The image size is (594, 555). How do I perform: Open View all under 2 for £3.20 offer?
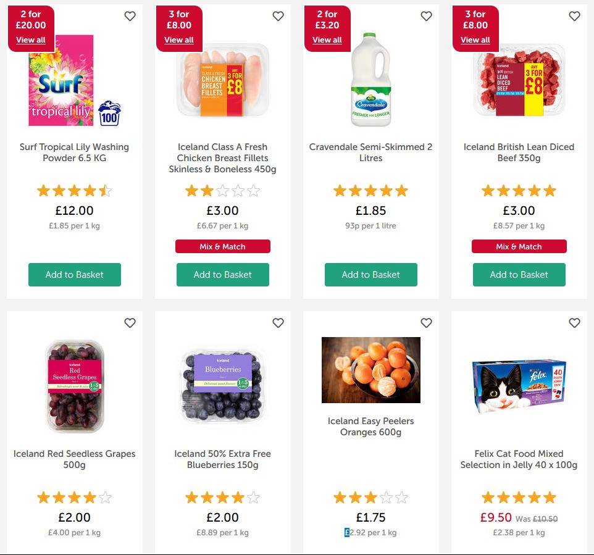tap(327, 40)
